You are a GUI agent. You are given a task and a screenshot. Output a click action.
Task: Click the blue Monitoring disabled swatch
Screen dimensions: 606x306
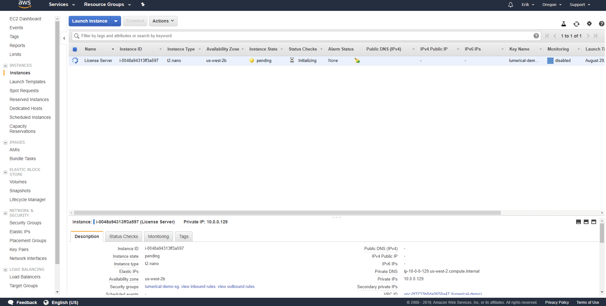(x=550, y=60)
